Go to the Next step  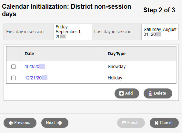coord(55,123)
